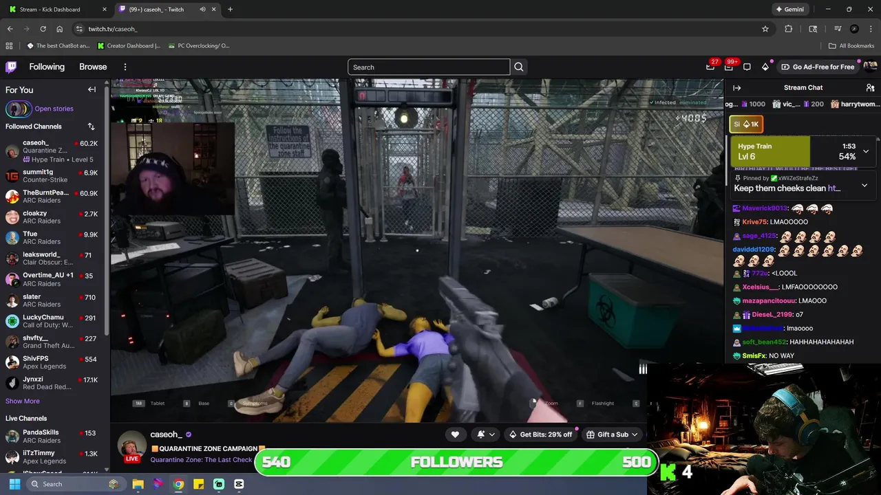Click Get Bits: 29% off button
The image size is (881, 495).
pyautogui.click(x=540, y=434)
